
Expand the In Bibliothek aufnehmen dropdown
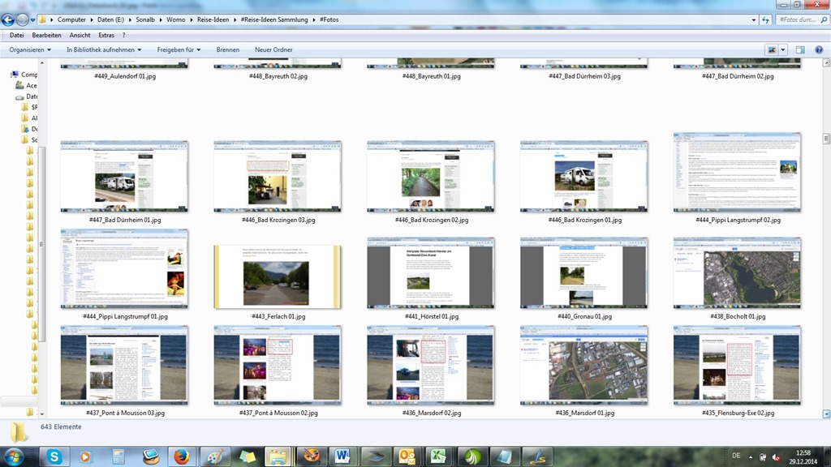click(104, 49)
